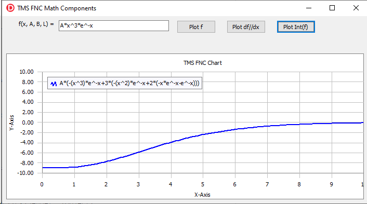367x204 pixels.
Task: Click the f(x, A, B, L) = label
Action: pos(36,24)
